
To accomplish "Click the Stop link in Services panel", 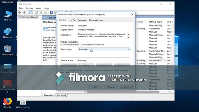I will coord(45,27).
